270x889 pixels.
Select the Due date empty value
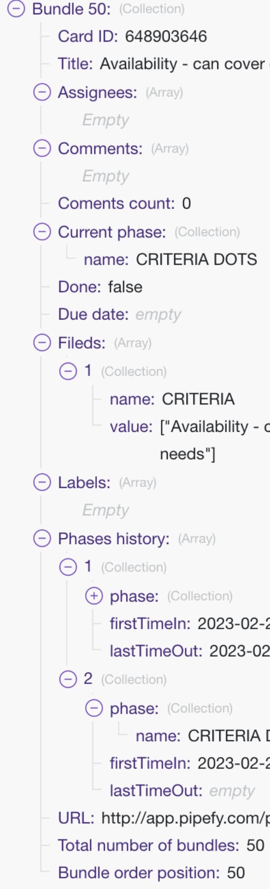[x=158, y=315]
